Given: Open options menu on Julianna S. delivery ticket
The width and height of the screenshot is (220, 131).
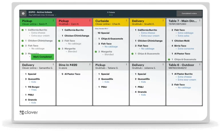Looking at the screenshot, I should [163, 65].
